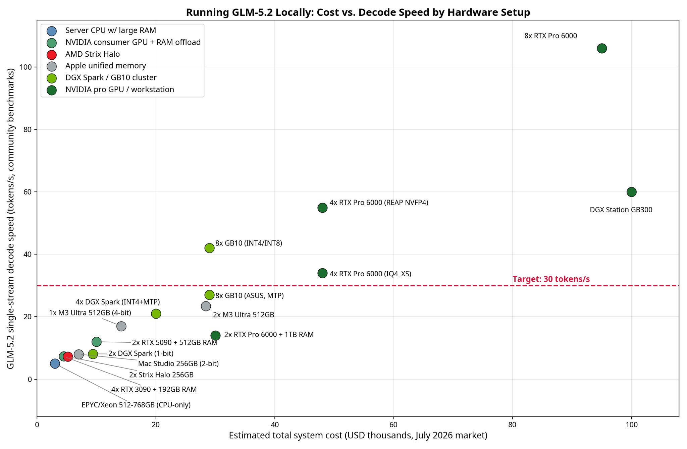Click the '4x RTX 3090 + 192GB RAM' label
Viewport: 687px width, 449px height.
pos(154,390)
